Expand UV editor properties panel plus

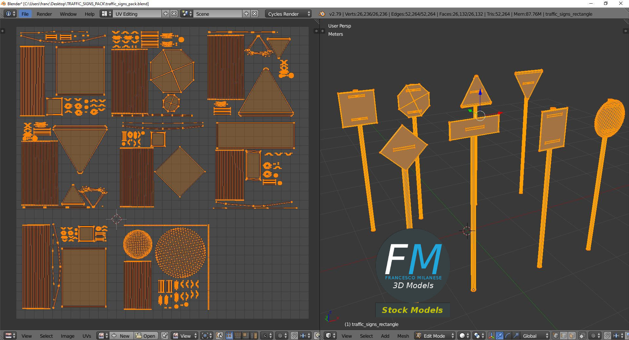[x=316, y=31]
